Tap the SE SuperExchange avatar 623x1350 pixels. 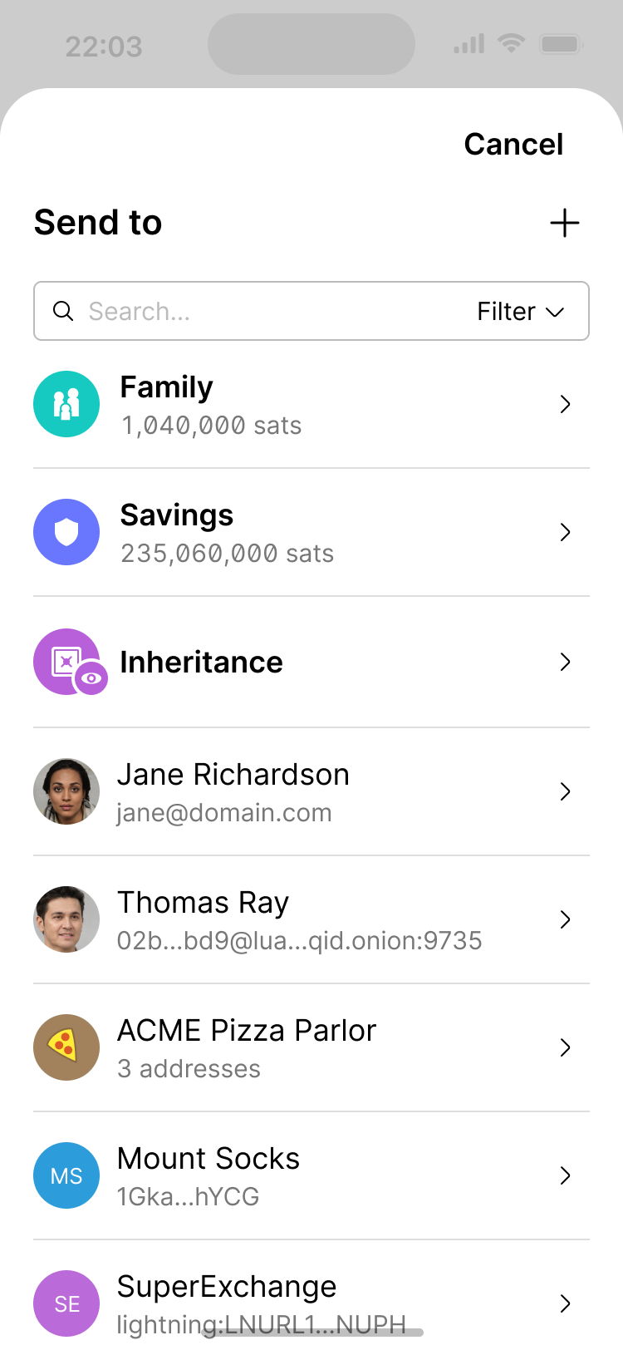tap(66, 1303)
